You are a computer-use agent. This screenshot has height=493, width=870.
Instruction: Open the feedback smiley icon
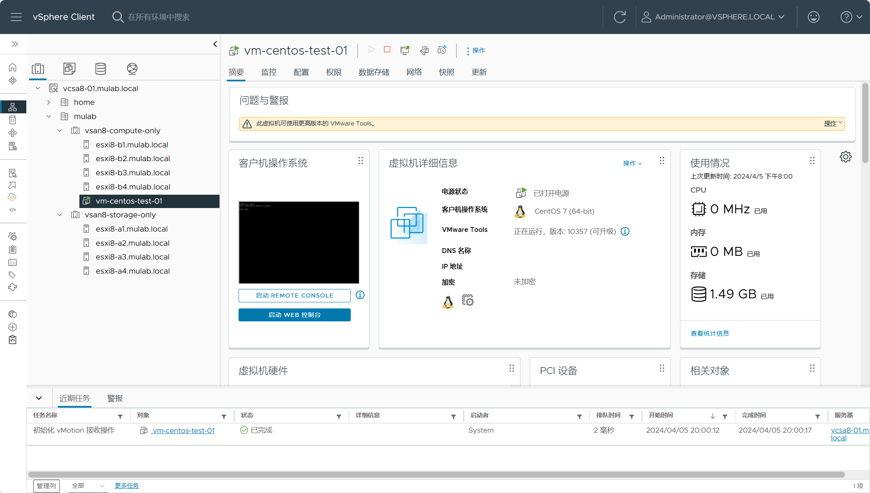click(x=813, y=17)
